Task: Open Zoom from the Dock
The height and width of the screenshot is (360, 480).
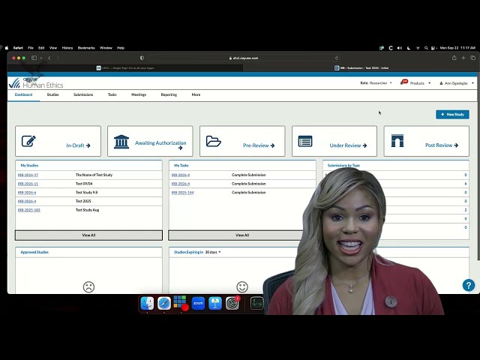Action: pyautogui.click(x=198, y=303)
